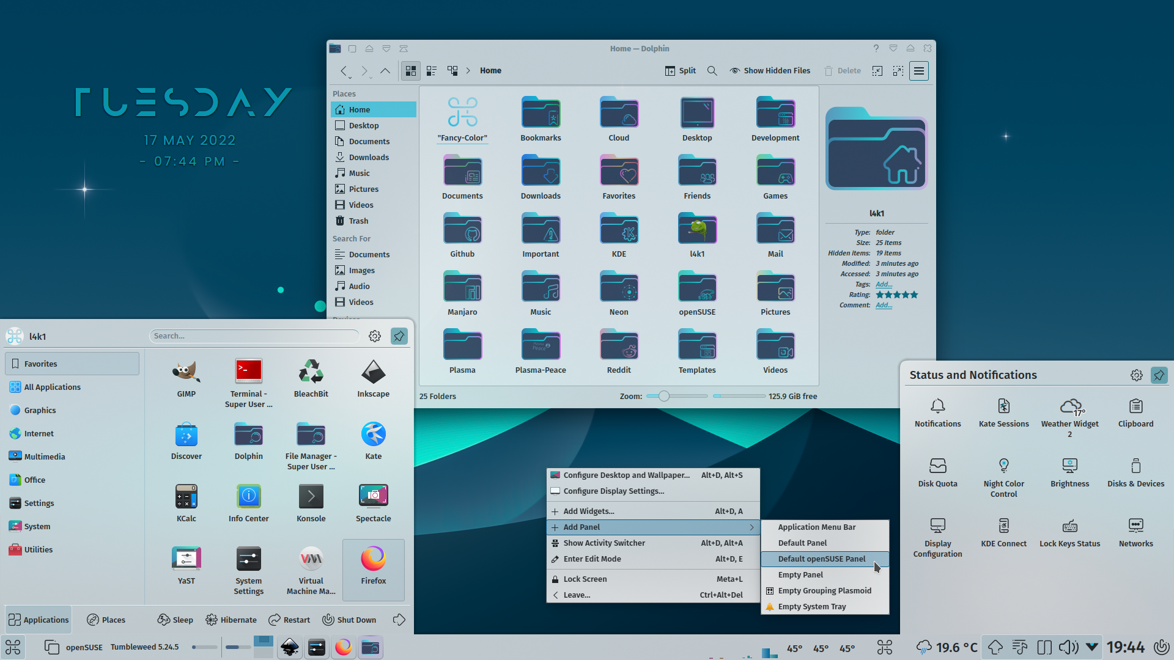1174x660 pixels.
Task: Select Downloads in Dolphin Places sidebar
Action: coord(374,157)
